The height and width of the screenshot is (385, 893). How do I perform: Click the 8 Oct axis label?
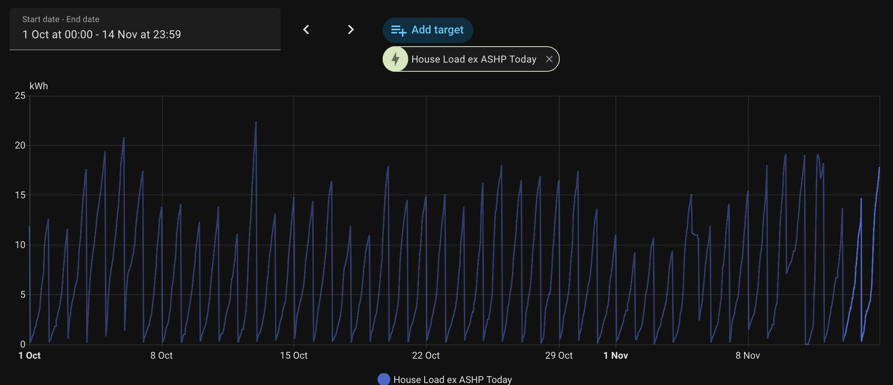[161, 356]
